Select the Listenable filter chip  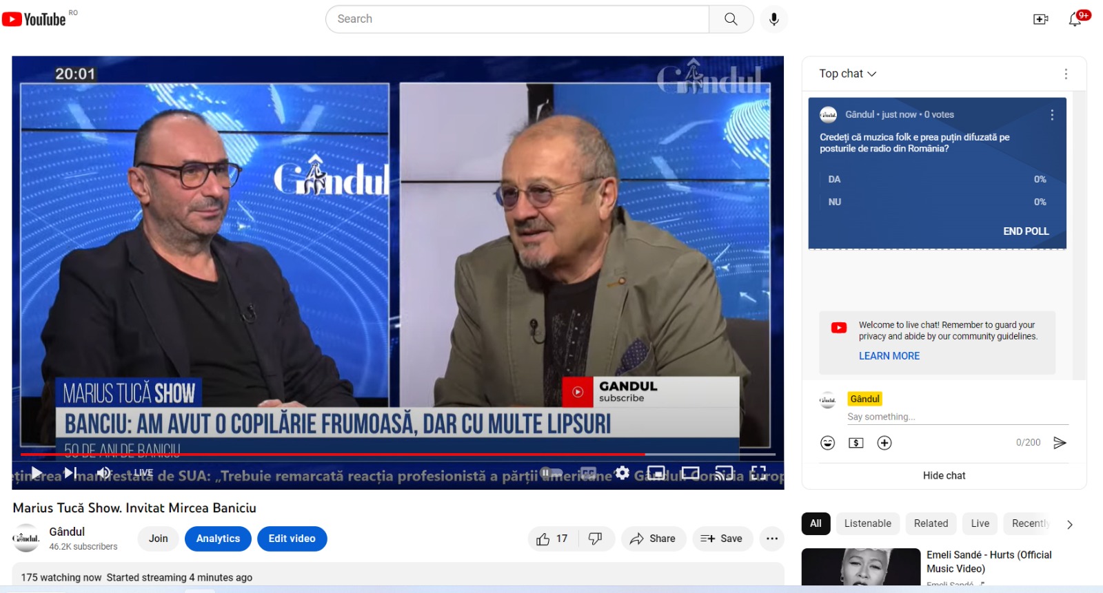tap(867, 523)
